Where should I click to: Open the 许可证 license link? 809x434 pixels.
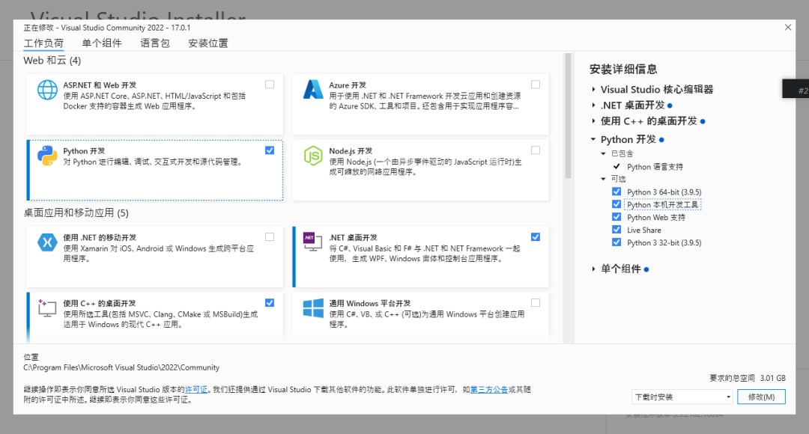pos(196,390)
